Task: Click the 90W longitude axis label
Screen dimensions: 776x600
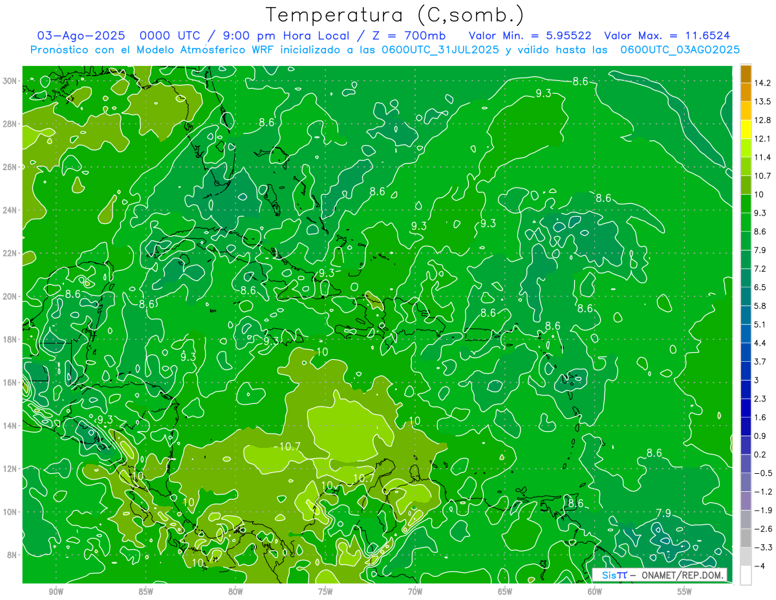Action: tap(56, 592)
